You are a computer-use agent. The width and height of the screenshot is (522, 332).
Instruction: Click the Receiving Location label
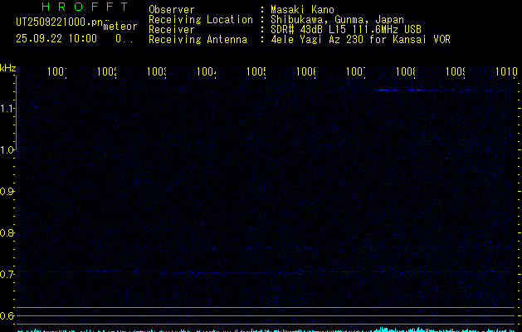(200, 20)
